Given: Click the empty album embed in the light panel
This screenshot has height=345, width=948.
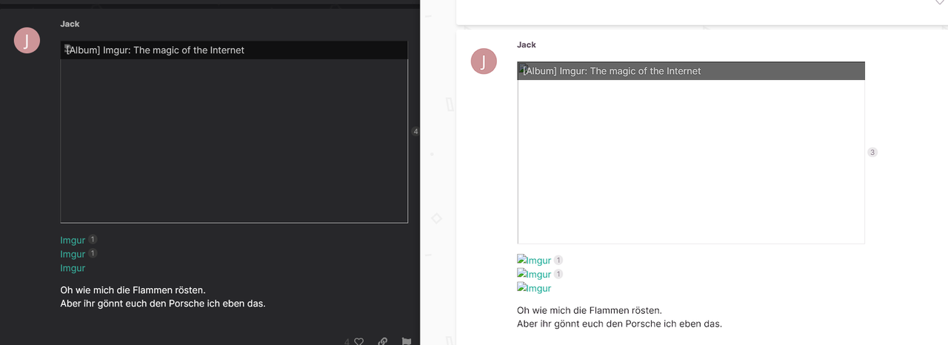Looking at the screenshot, I should click(691, 161).
